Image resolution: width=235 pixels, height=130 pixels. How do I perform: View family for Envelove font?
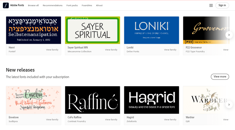pyautogui.click(x=52, y=119)
